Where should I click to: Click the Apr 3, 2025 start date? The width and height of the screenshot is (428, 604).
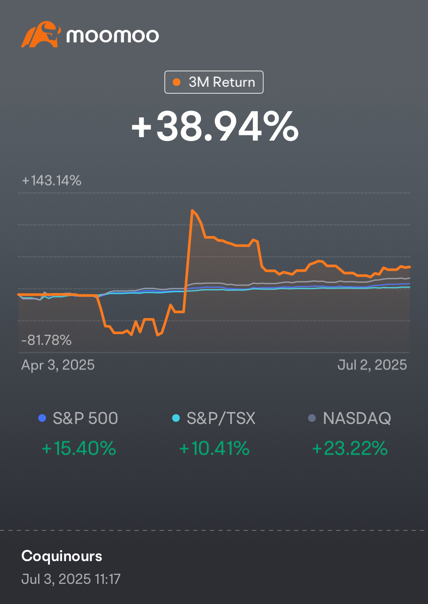point(58,365)
